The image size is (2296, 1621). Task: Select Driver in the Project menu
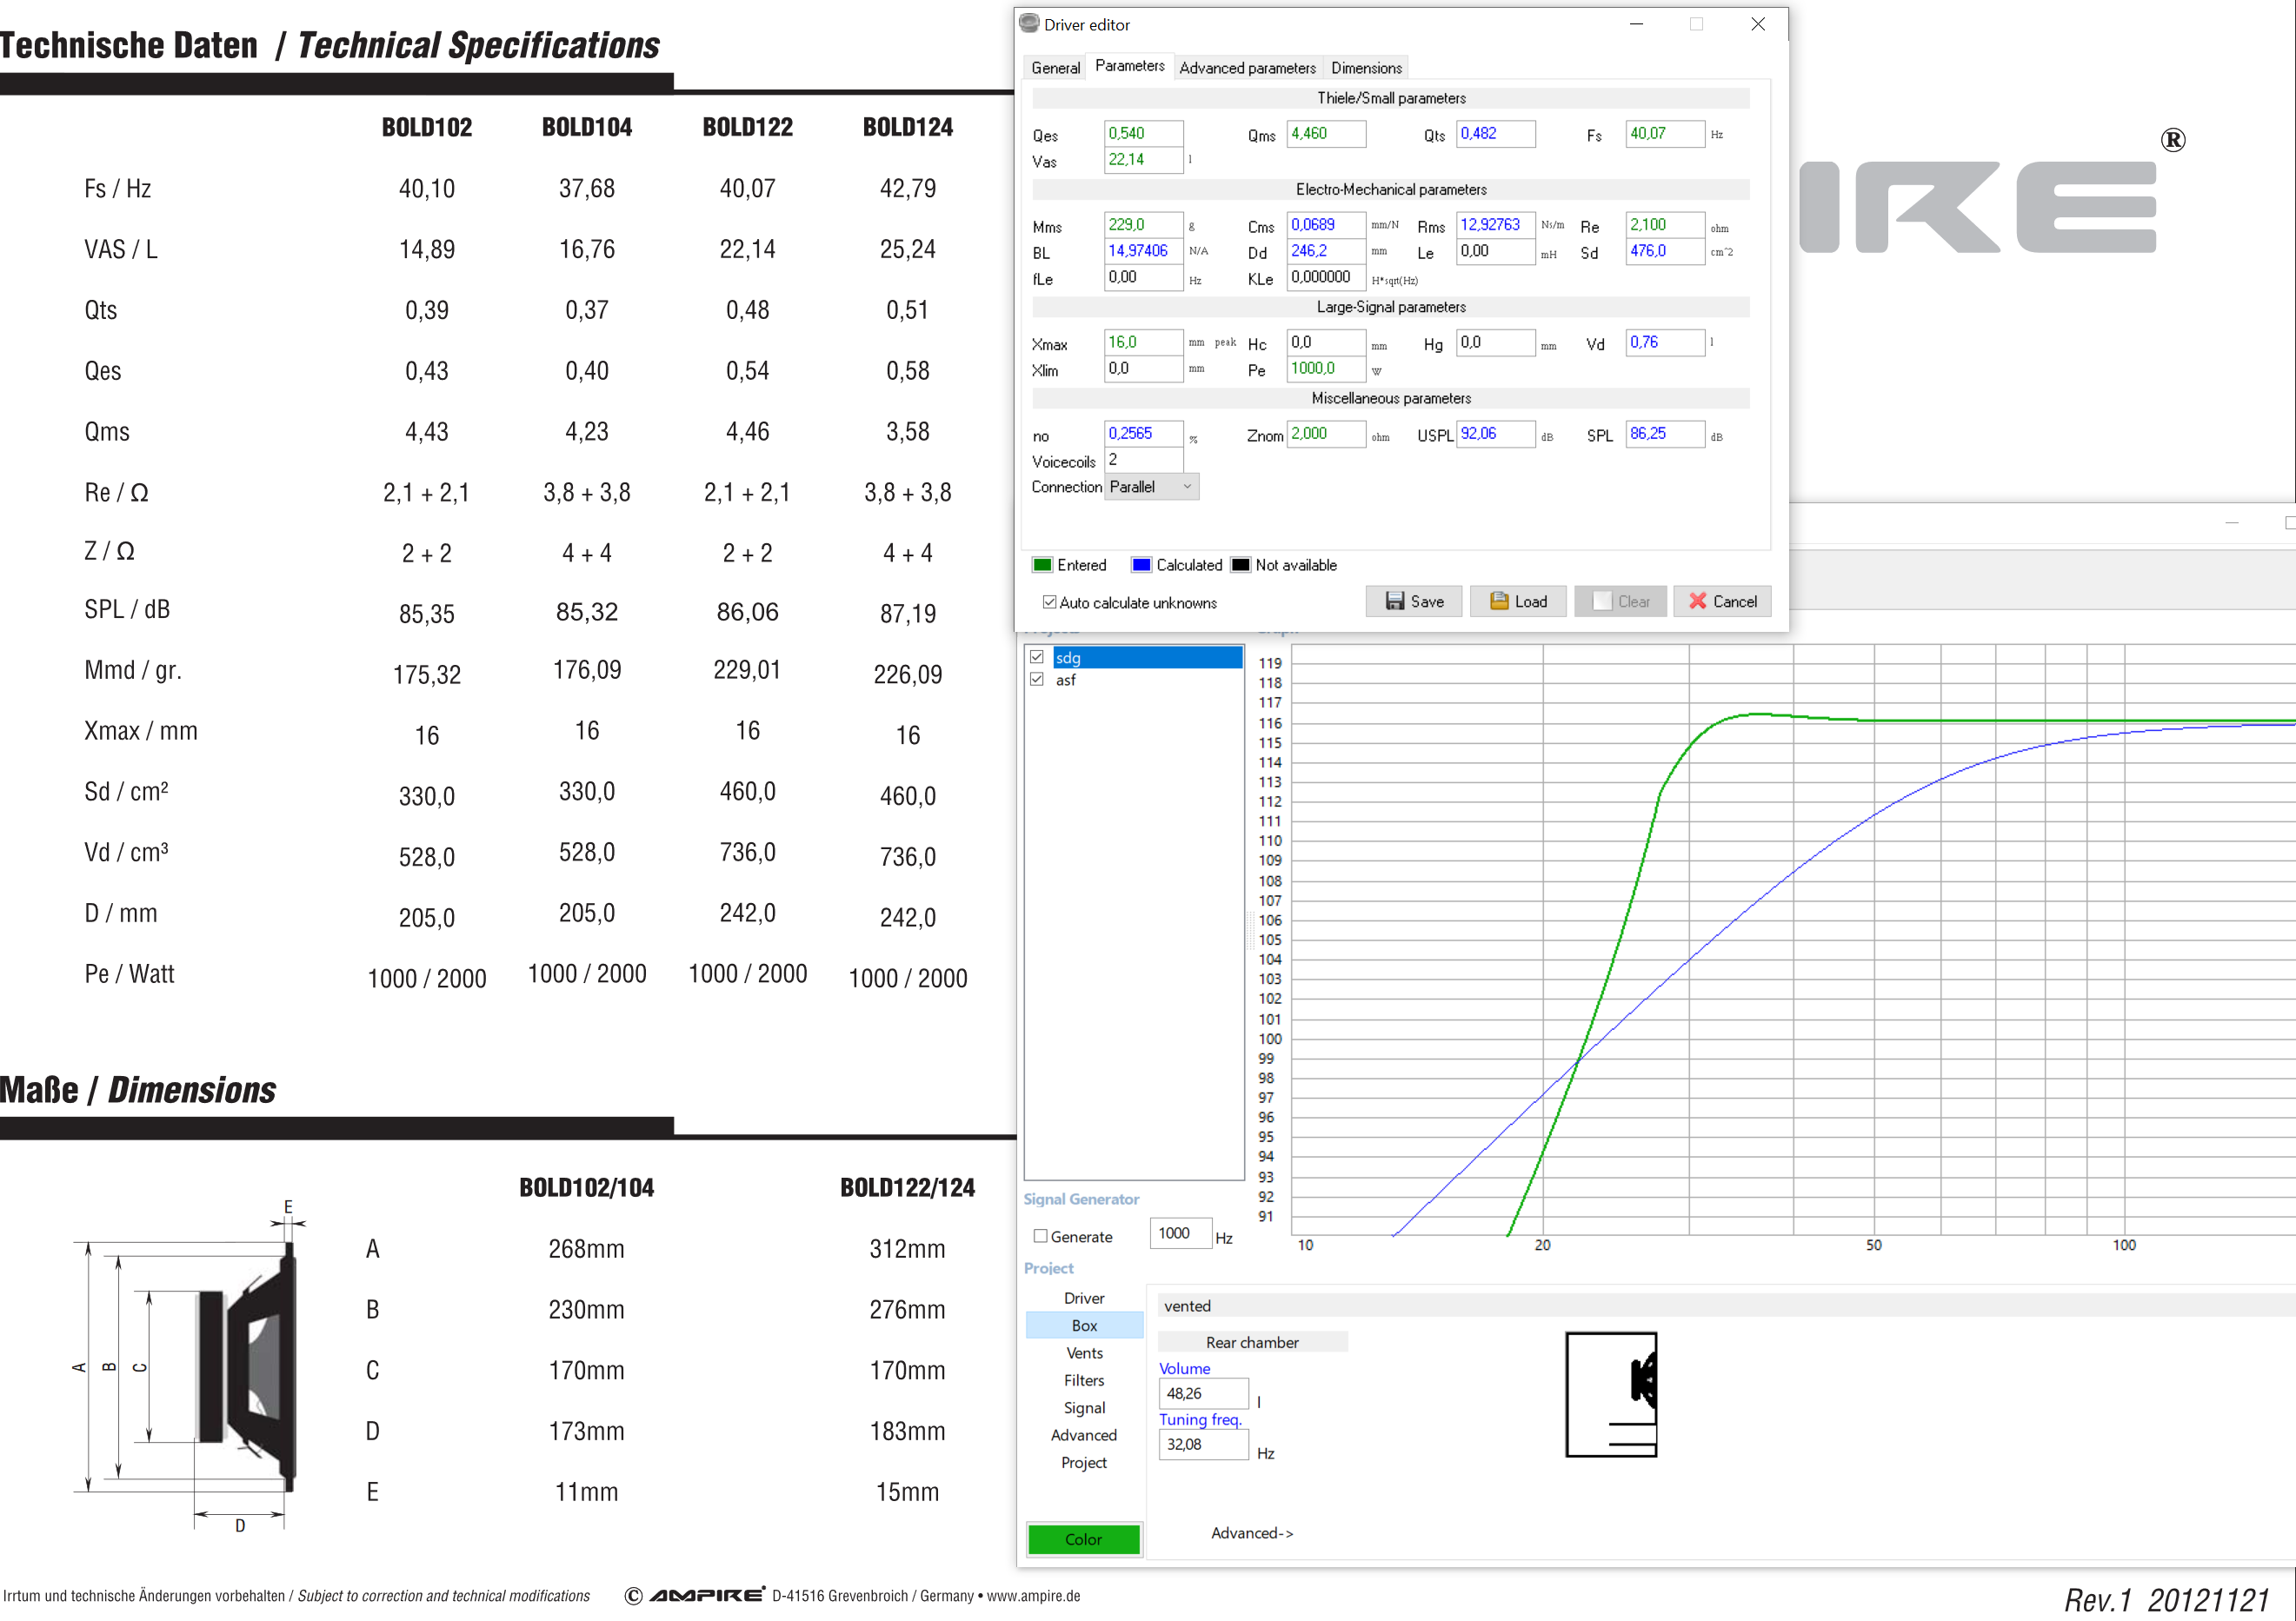1084,1298
